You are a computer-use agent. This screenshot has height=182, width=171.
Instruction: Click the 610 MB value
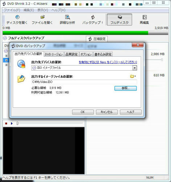click(x=159, y=75)
